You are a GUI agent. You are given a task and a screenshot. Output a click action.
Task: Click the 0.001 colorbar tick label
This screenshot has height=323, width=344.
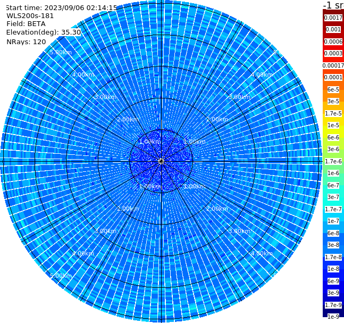(333, 29)
